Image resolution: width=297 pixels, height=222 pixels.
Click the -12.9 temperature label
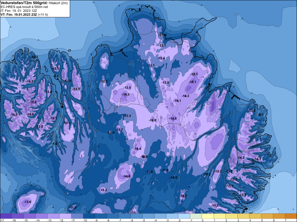[67, 123]
